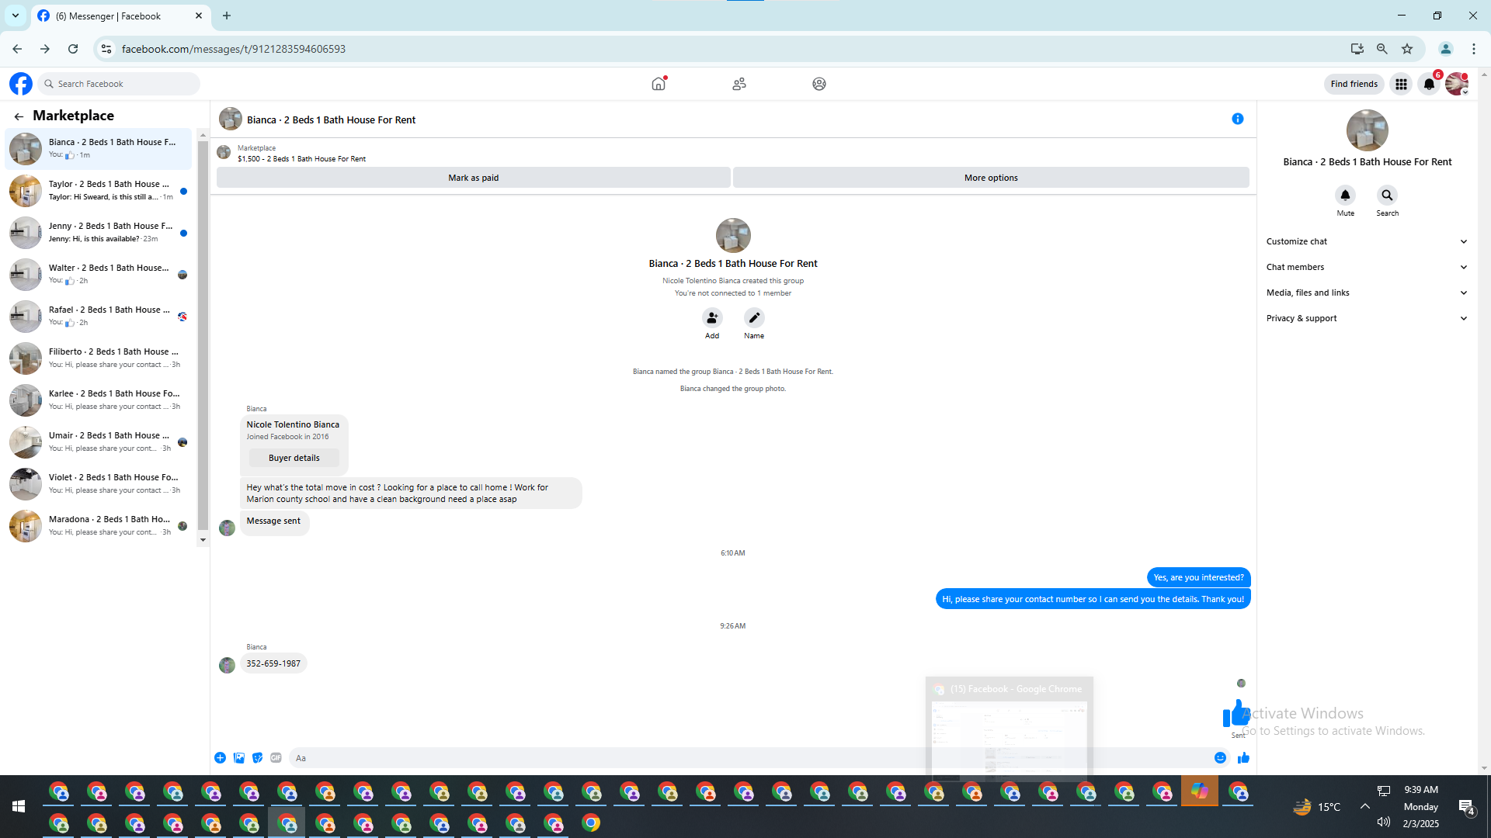Show hidden system tray icons
This screenshot has height=838, width=1491.
(1365, 806)
